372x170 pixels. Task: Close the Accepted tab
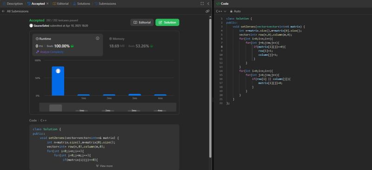(47, 4)
